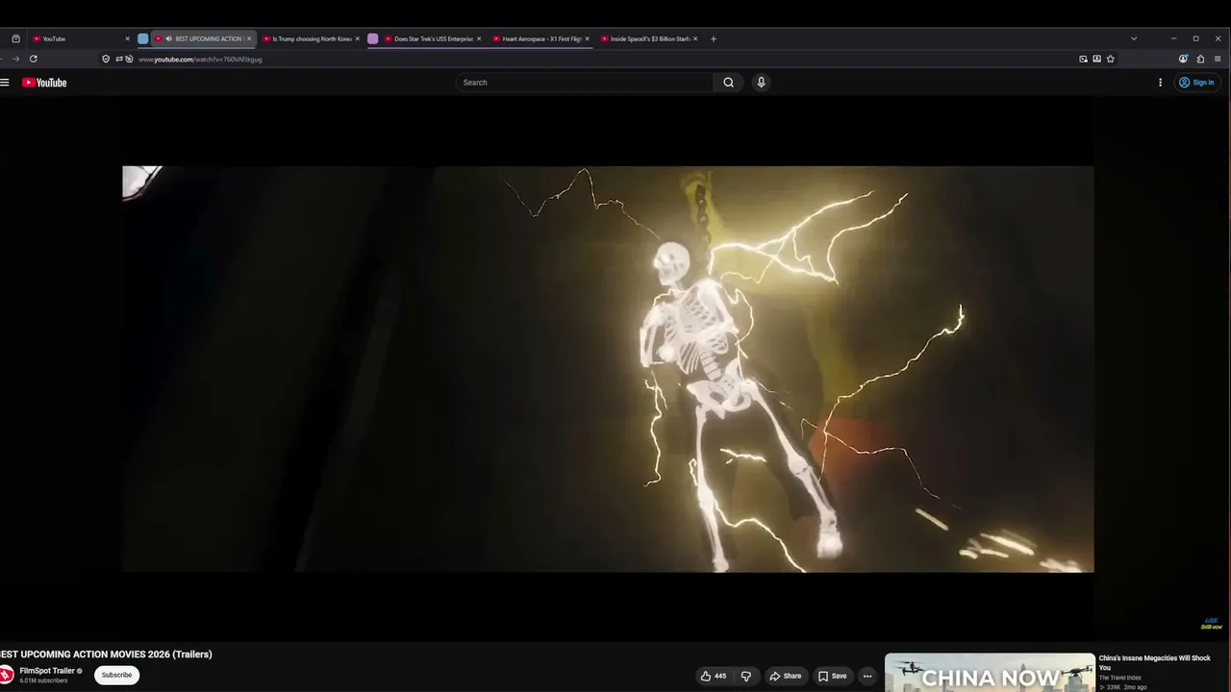Open a new browser tab
Screen dimensions: 1231x692
coord(713,38)
